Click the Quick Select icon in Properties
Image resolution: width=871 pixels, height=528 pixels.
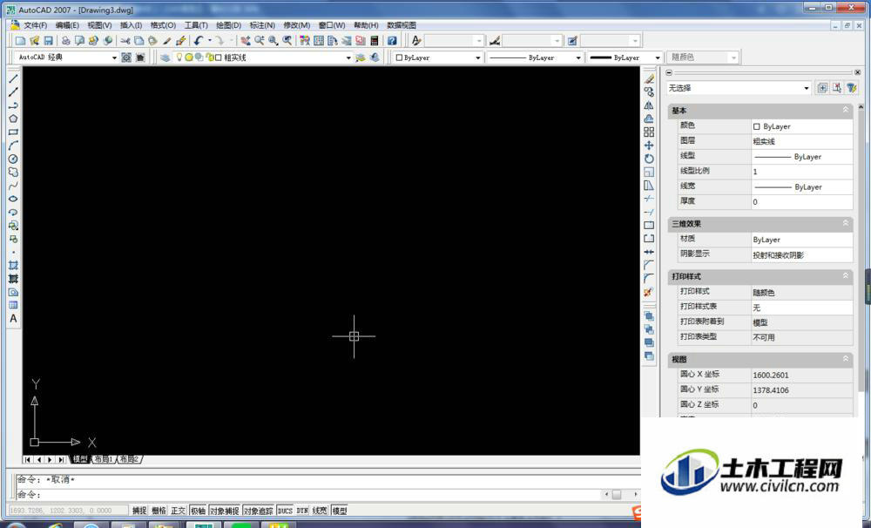tap(852, 88)
